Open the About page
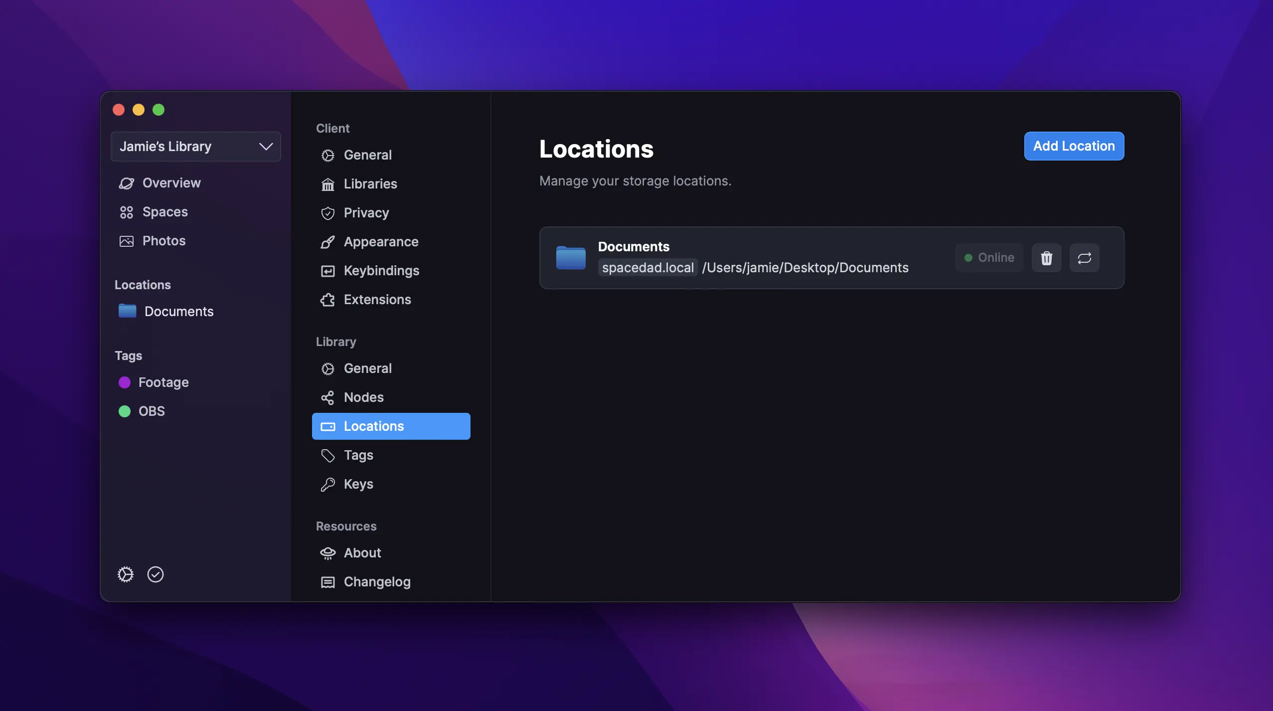 click(362, 552)
